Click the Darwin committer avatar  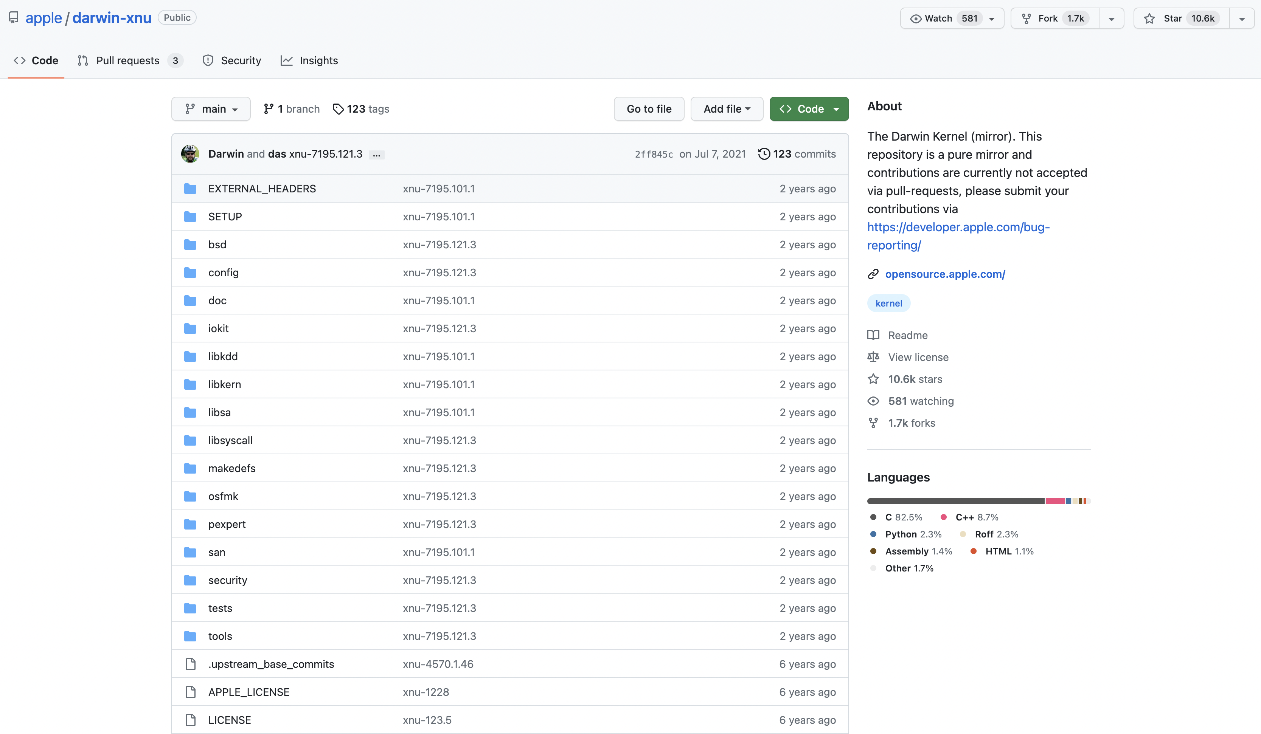pyautogui.click(x=190, y=154)
